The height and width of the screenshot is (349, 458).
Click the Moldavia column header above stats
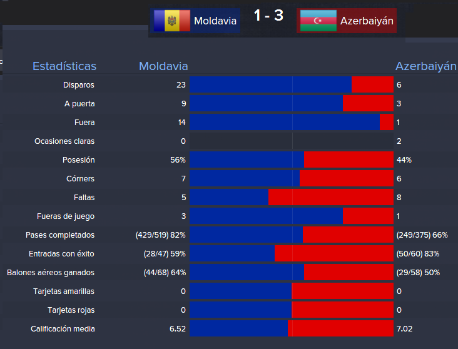click(x=163, y=66)
